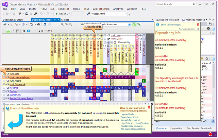This screenshot has height=138, width=218.
Task: Open the DEBUG menu
Action: pos(33,9)
